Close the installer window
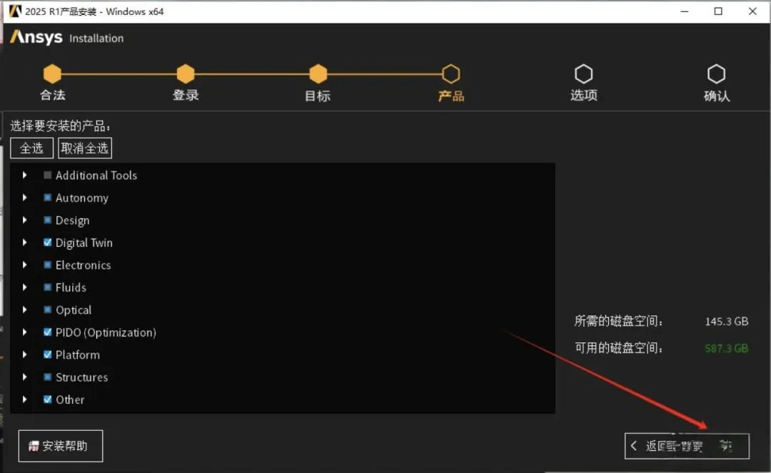The width and height of the screenshot is (771, 473). pyautogui.click(x=752, y=11)
